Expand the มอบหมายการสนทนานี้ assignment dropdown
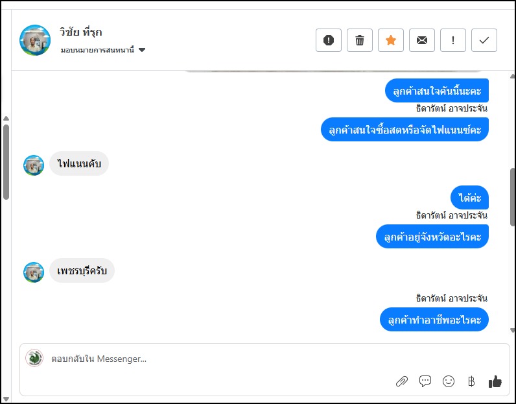The height and width of the screenshot is (404, 516). click(142, 50)
